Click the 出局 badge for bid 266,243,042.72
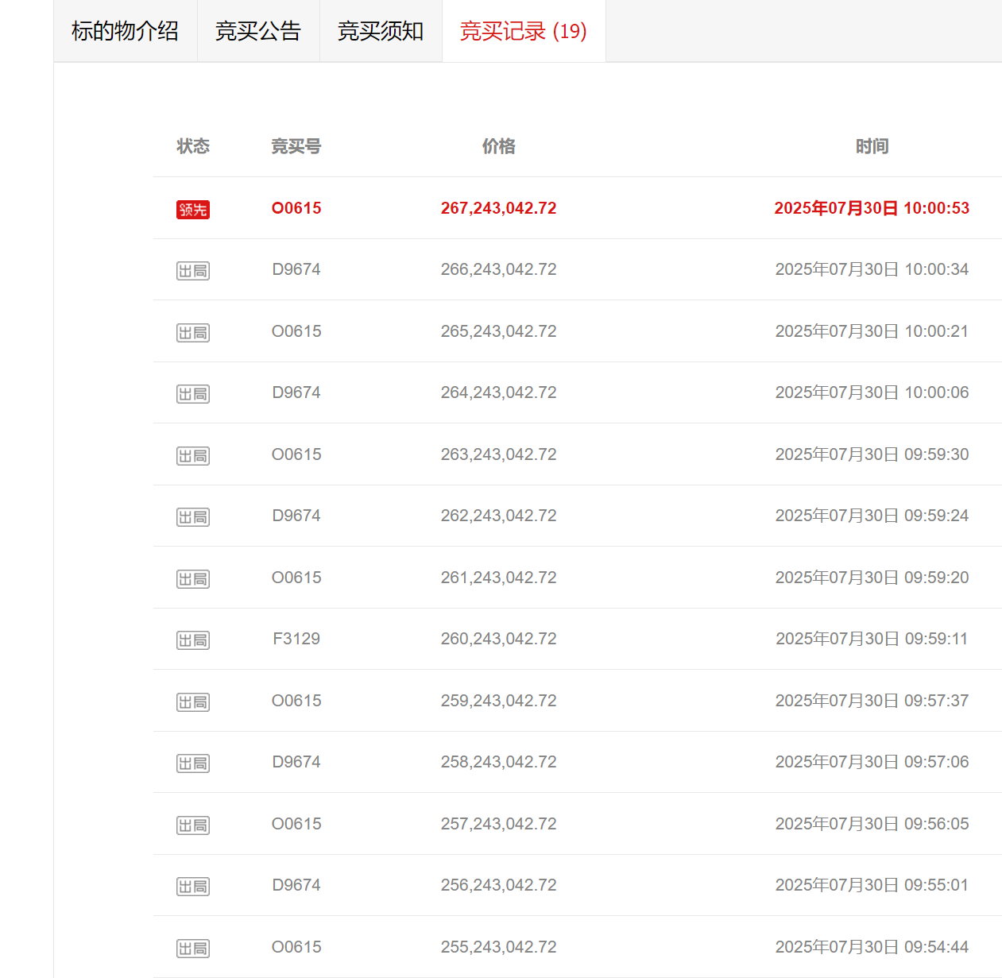This screenshot has height=978, width=1002. (x=193, y=271)
